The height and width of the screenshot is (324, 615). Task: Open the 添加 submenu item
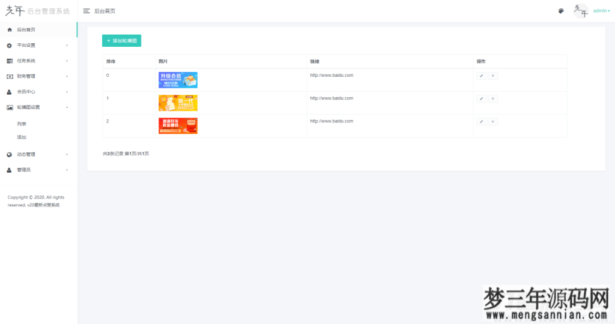[22, 137]
